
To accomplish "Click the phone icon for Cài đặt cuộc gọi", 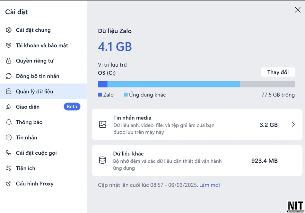I will point(9,153).
